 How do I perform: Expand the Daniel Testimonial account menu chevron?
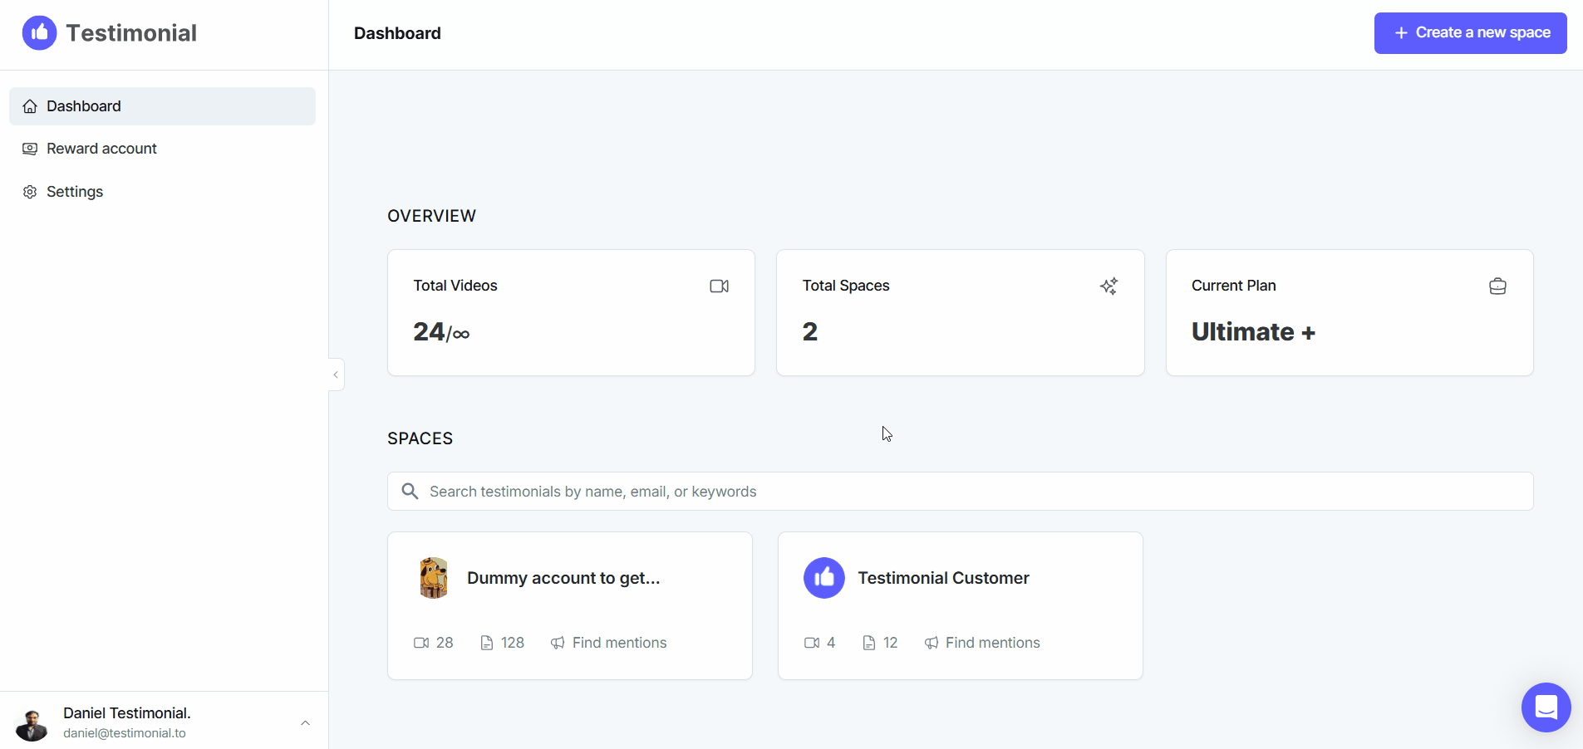(305, 723)
